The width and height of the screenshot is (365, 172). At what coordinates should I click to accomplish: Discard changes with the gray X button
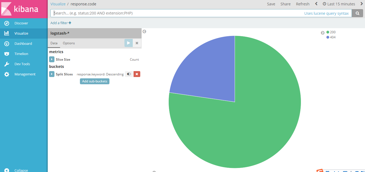[137, 43]
